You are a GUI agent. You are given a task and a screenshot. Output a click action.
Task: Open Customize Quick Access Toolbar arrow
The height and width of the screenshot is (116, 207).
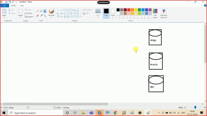pyautogui.click(x=16, y=2)
